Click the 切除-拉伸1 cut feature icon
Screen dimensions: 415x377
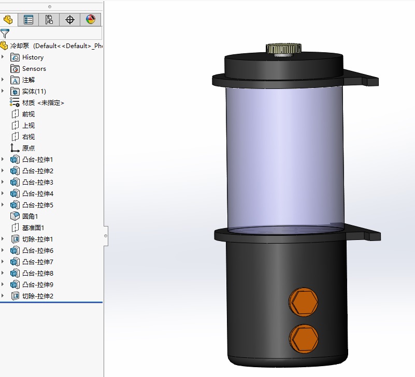(x=15, y=239)
